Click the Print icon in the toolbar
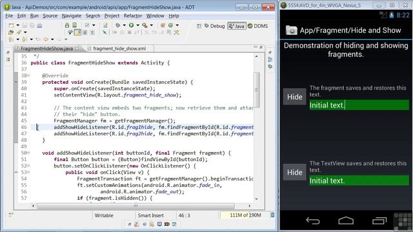 pyautogui.click(x=39, y=26)
